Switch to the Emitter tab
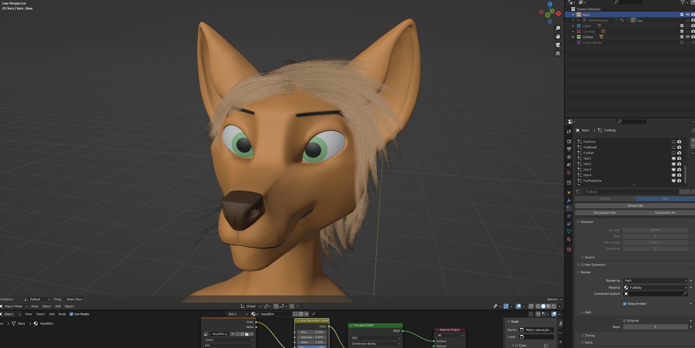The height and width of the screenshot is (348, 695). click(605, 199)
